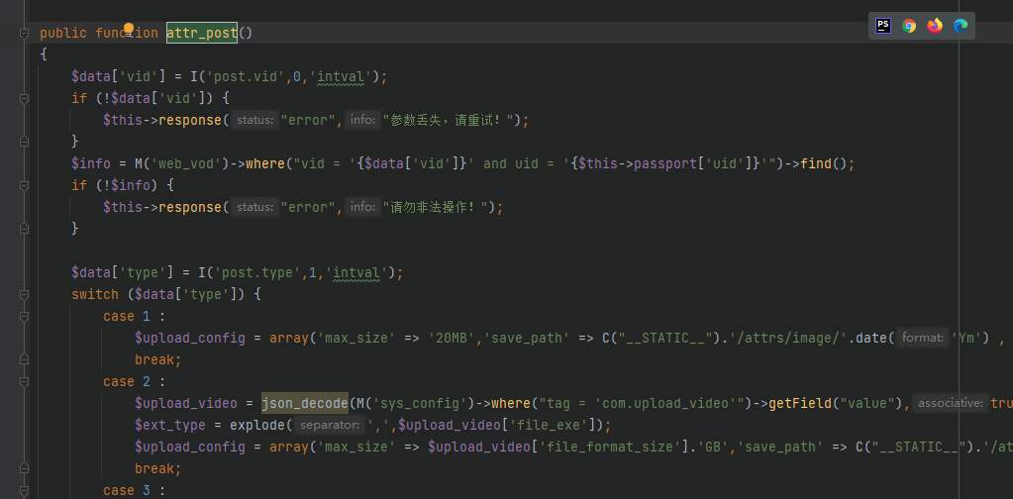Collapse the if (!$info) block
This screenshot has width=1013, height=499.
(25, 186)
